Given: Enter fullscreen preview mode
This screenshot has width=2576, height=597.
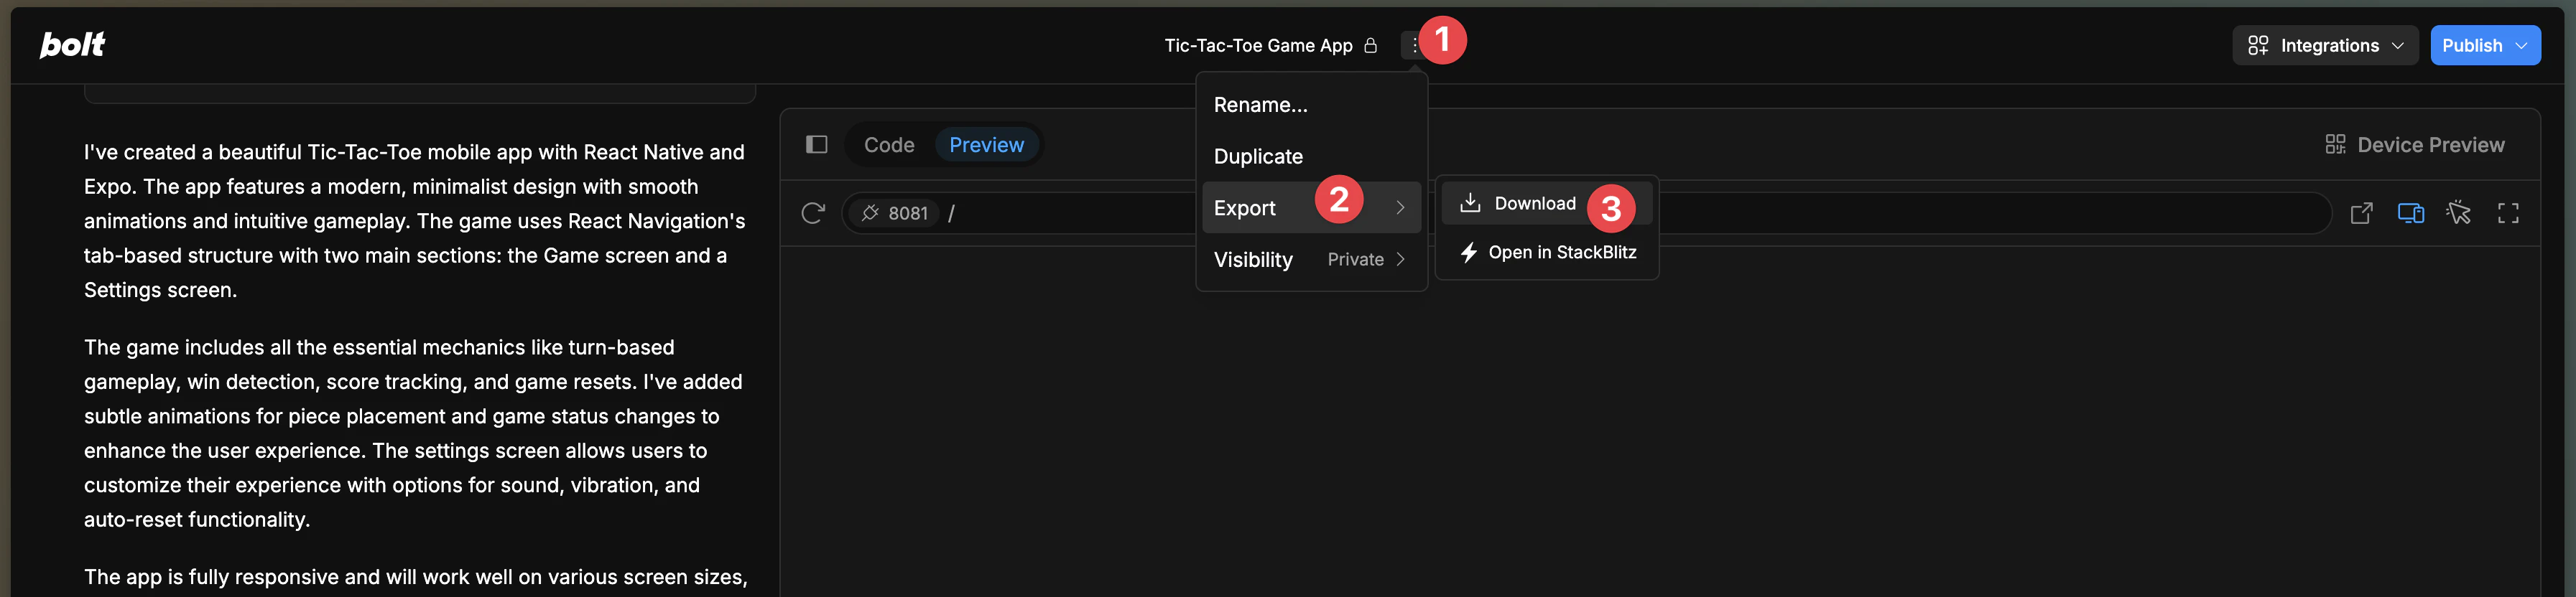Looking at the screenshot, I should pyautogui.click(x=2507, y=212).
